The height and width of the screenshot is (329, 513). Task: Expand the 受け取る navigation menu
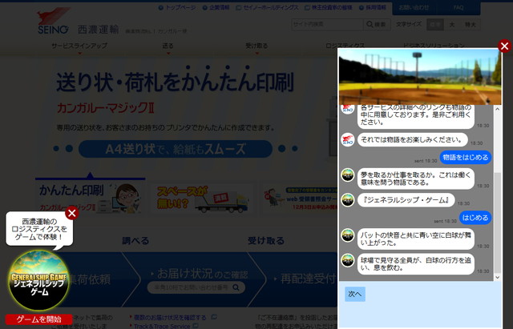(x=256, y=46)
